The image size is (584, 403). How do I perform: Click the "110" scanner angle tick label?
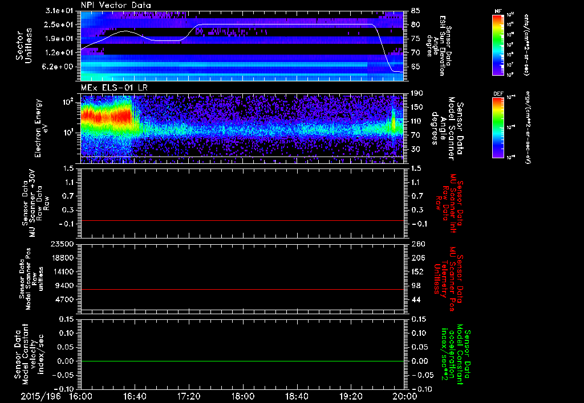(x=417, y=121)
